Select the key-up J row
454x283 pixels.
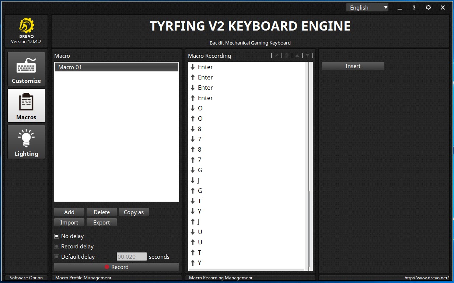[x=247, y=222]
